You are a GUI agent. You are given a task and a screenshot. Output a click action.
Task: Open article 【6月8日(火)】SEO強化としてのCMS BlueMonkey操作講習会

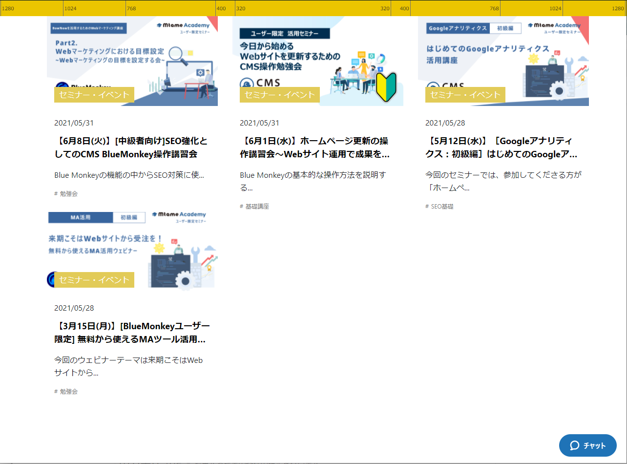(131, 148)
